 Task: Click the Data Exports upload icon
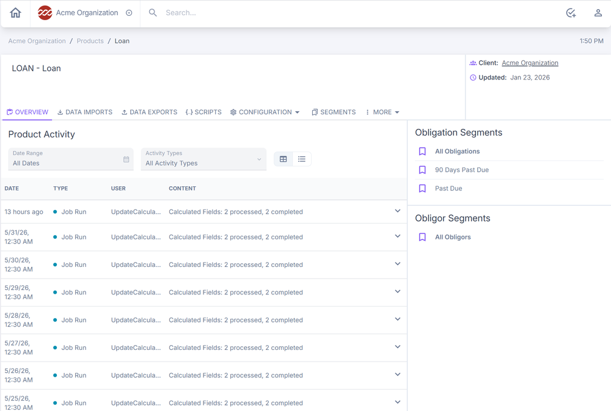[124, 112]
